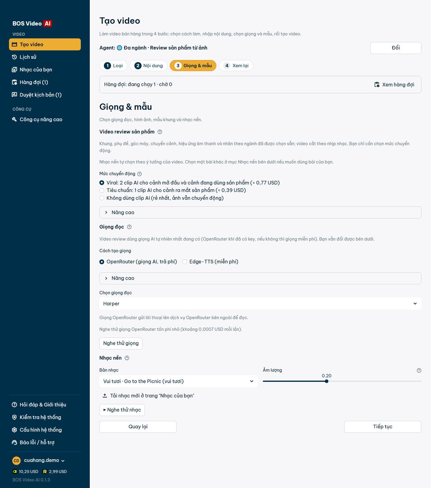
Task: Click Xem hàng đợi
Action: click(394, 85)
